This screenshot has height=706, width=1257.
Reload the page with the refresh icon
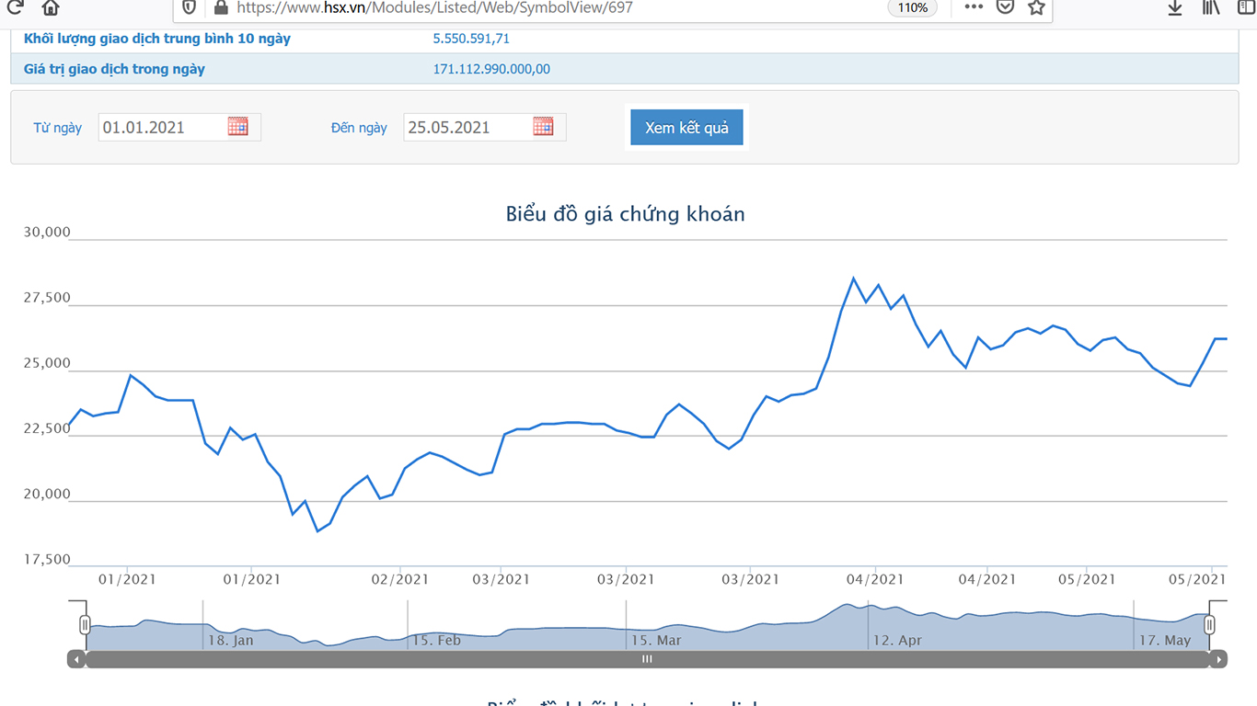(x=14, y=7)
